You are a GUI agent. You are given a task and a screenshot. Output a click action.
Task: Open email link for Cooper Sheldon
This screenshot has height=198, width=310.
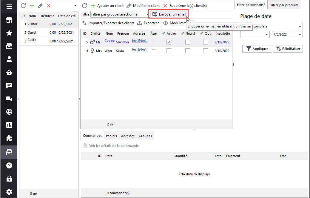coord(140,41)
